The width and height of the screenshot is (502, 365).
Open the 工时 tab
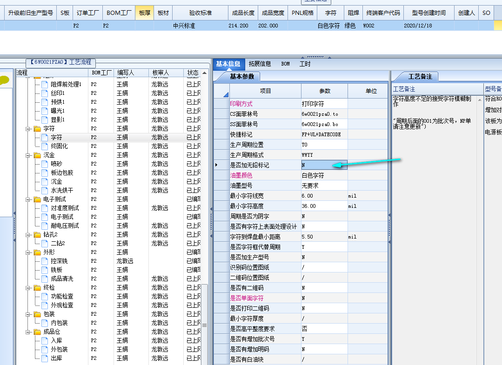(305, 64)
